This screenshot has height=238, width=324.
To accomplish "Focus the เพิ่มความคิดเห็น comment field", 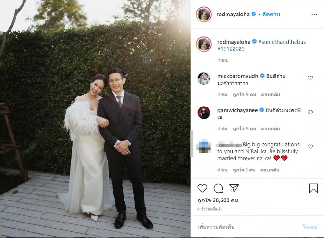I will [x=248, y=227].
